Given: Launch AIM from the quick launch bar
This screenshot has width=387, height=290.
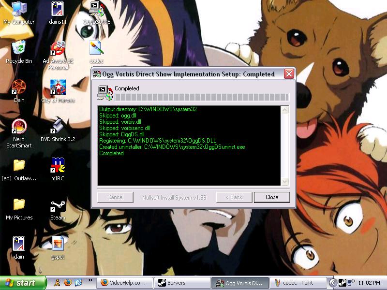Looking at the screenshot, I should click(57, 283).
